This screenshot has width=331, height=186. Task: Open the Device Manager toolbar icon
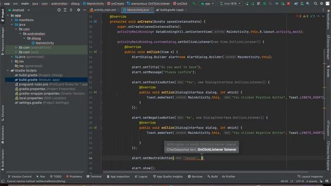(x=302, y=4)
